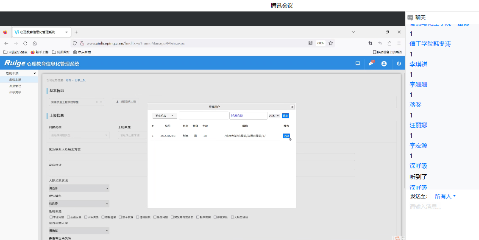Click the blue 选择 button for student 20230283

click(x=286, y=136)
